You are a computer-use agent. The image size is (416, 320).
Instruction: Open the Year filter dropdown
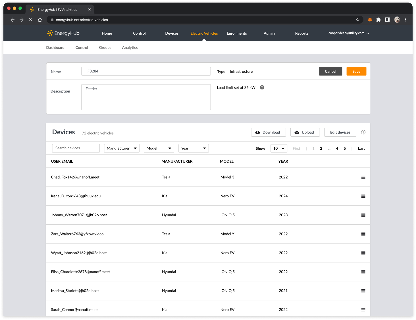click(x=194, y=148)
